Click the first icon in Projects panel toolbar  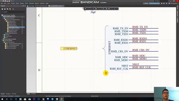pos(2,9)
